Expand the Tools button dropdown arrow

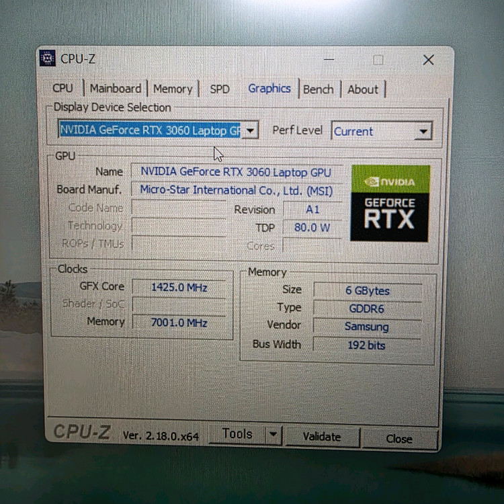[274, 435]
